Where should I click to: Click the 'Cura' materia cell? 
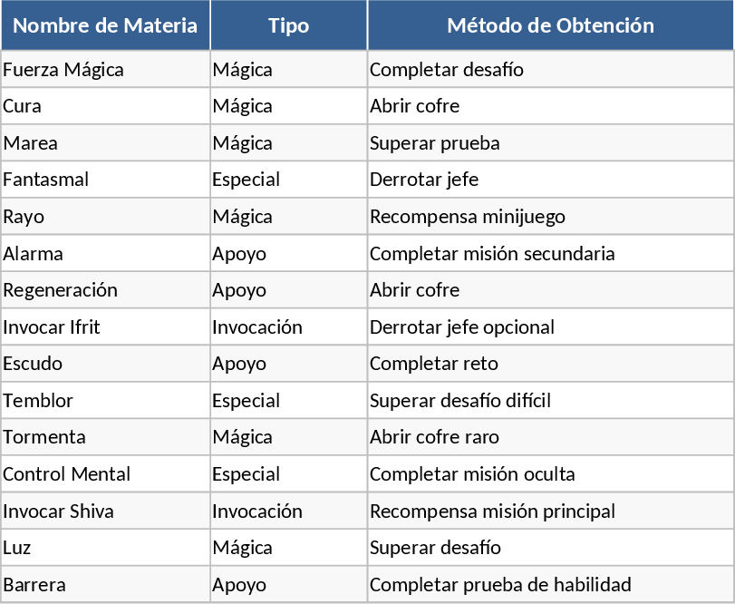pos(23,106)
